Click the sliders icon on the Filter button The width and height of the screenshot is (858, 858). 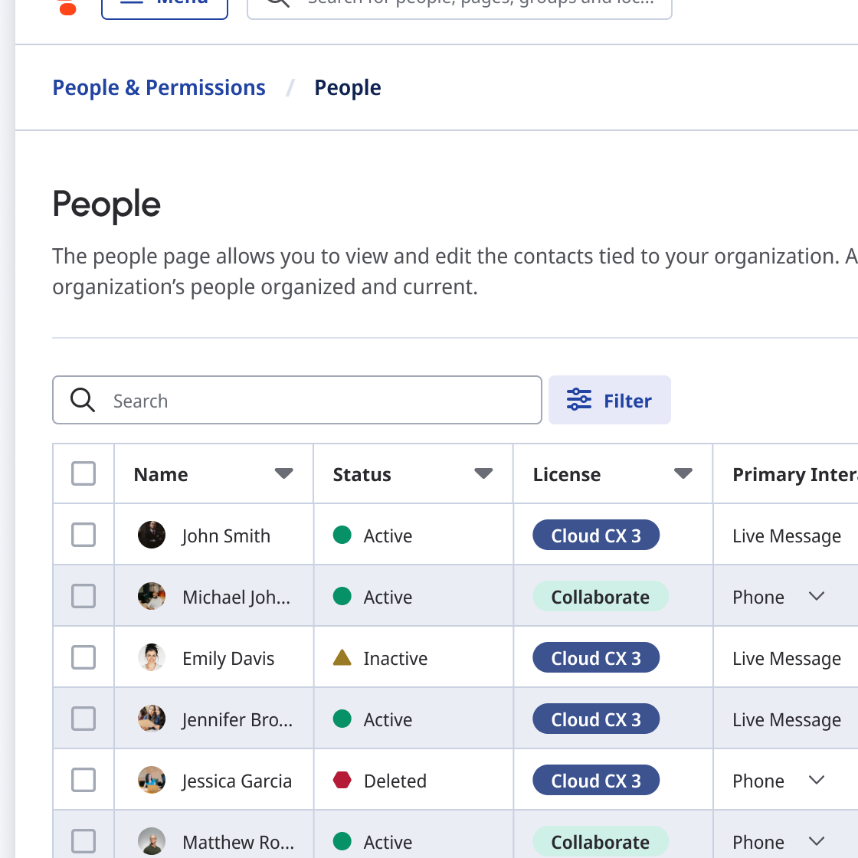point(579,399)
